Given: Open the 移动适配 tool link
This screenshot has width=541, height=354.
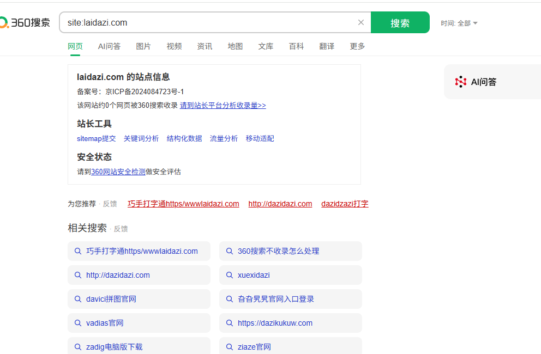Looking at the screenshot, I should [x=260, y=138].
